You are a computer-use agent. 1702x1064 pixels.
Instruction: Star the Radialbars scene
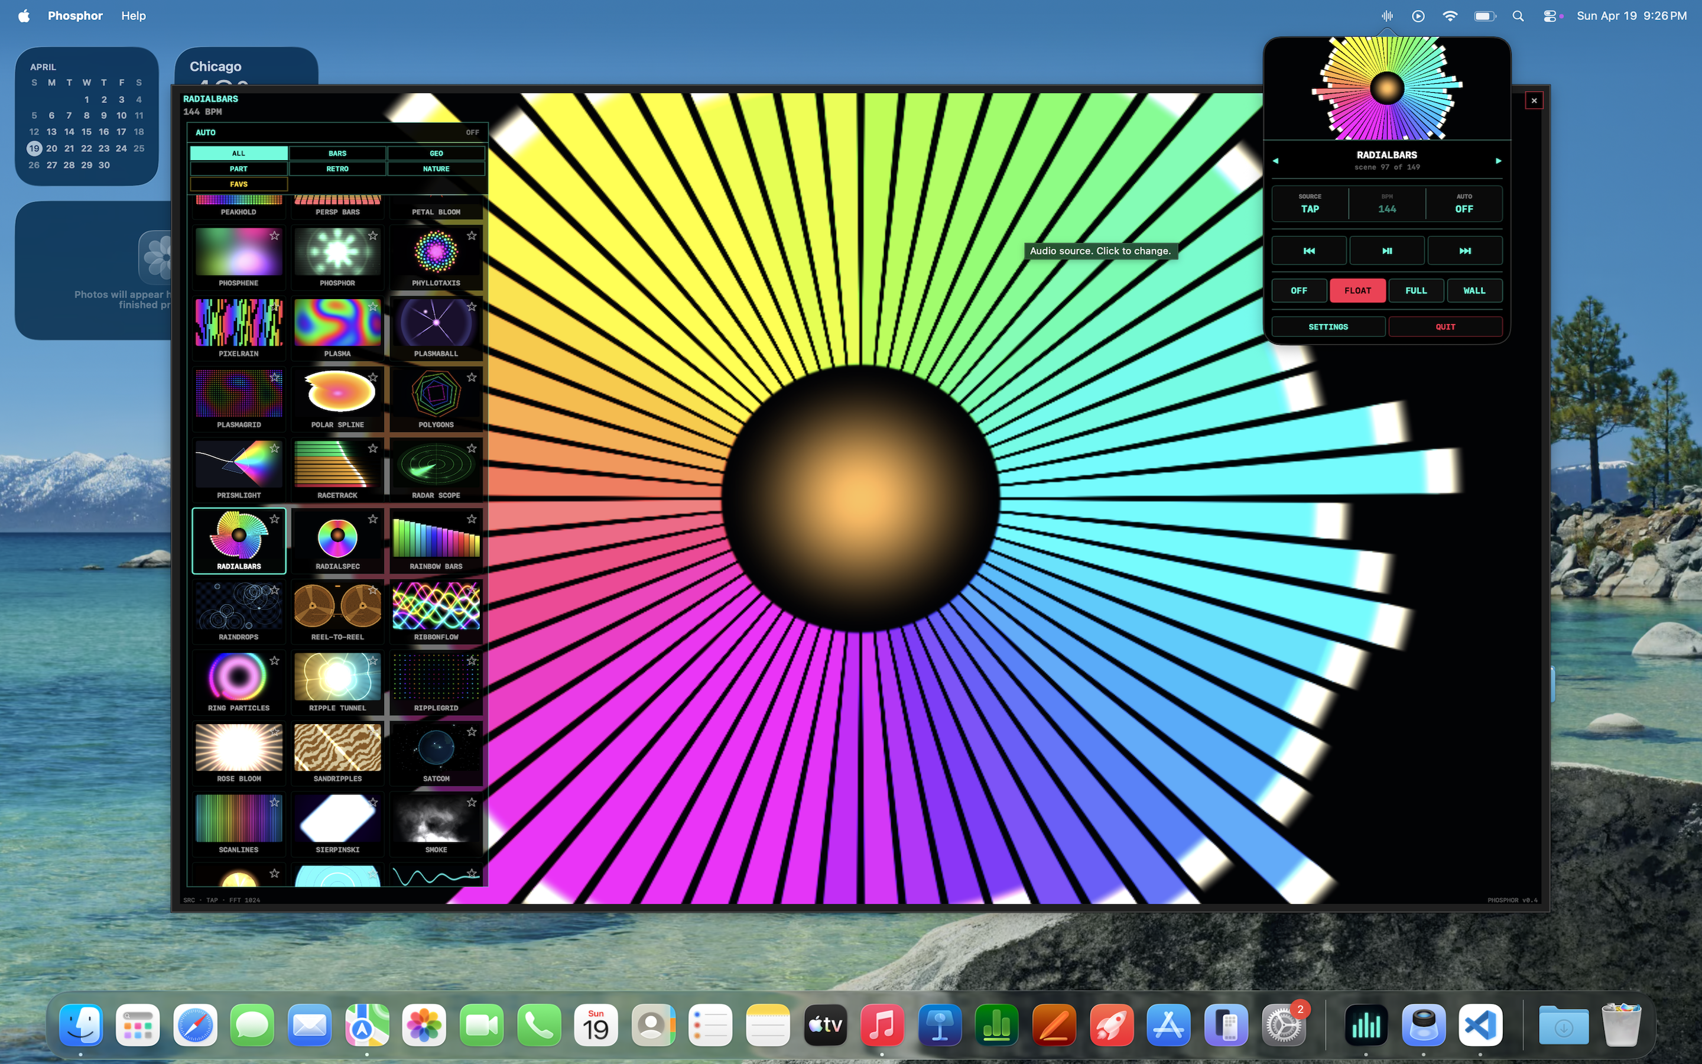click(274, 520)
